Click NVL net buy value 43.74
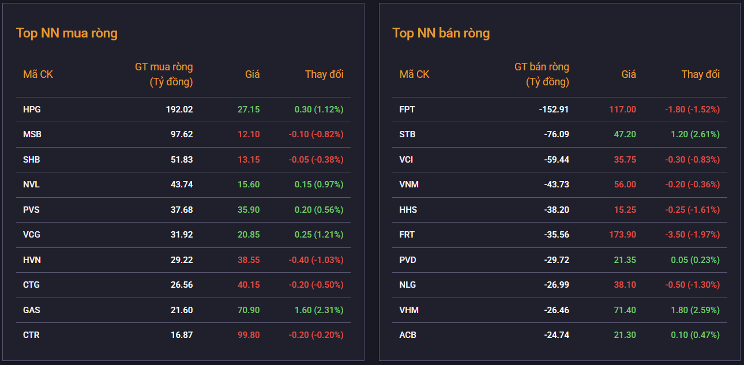744x365 pixels. tap(182, 185)
